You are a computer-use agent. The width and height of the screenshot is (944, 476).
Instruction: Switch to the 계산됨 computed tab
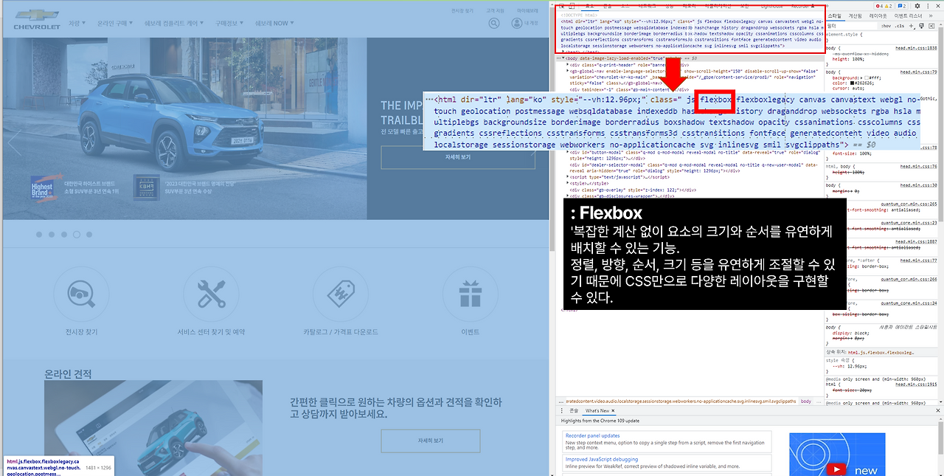(855, 15)
